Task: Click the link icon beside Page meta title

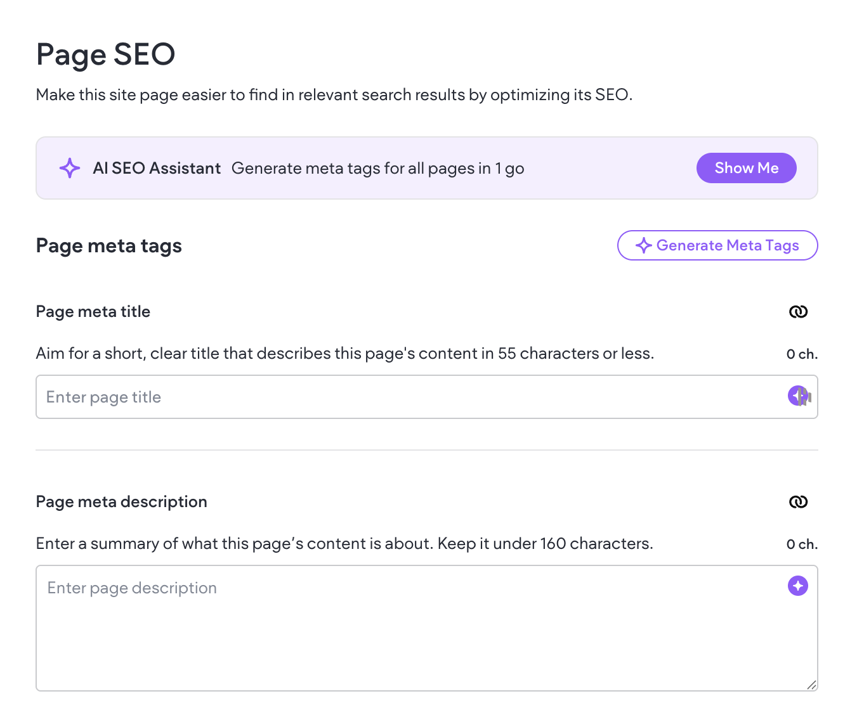Action: point(798,311)
